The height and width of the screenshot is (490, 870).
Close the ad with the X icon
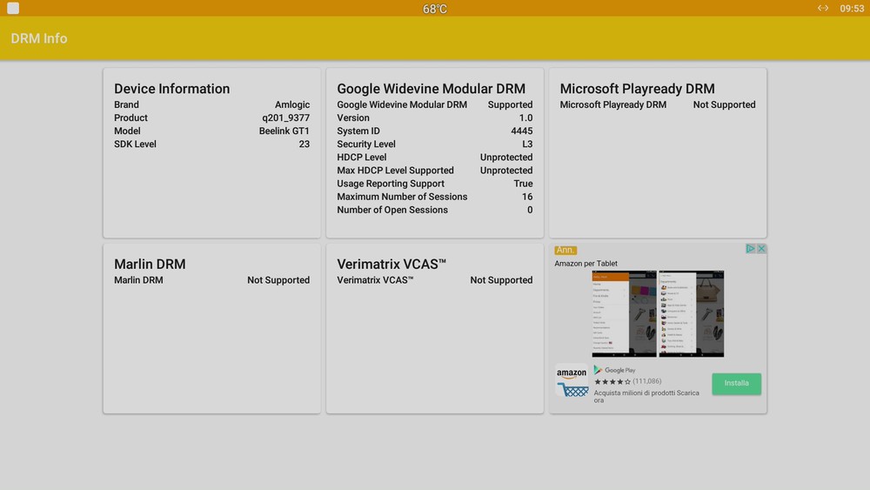[x=761, y=249]
